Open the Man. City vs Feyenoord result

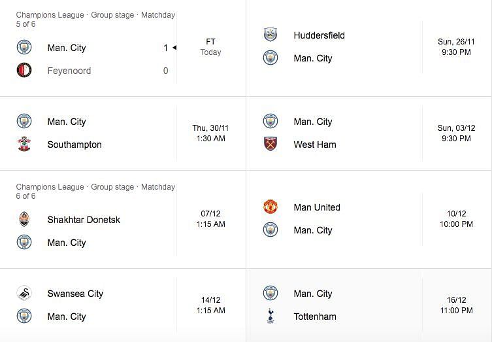[123, 48]
